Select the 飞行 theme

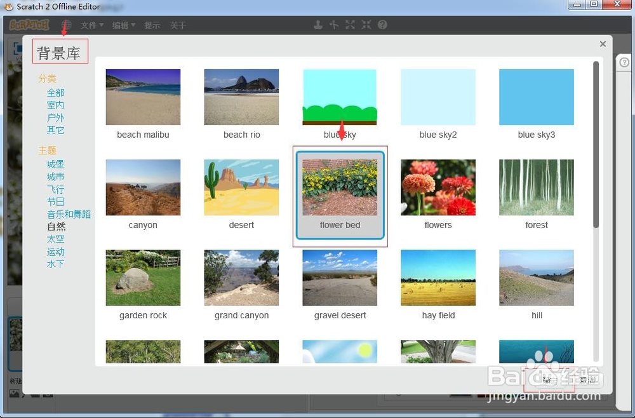point(55,189)
